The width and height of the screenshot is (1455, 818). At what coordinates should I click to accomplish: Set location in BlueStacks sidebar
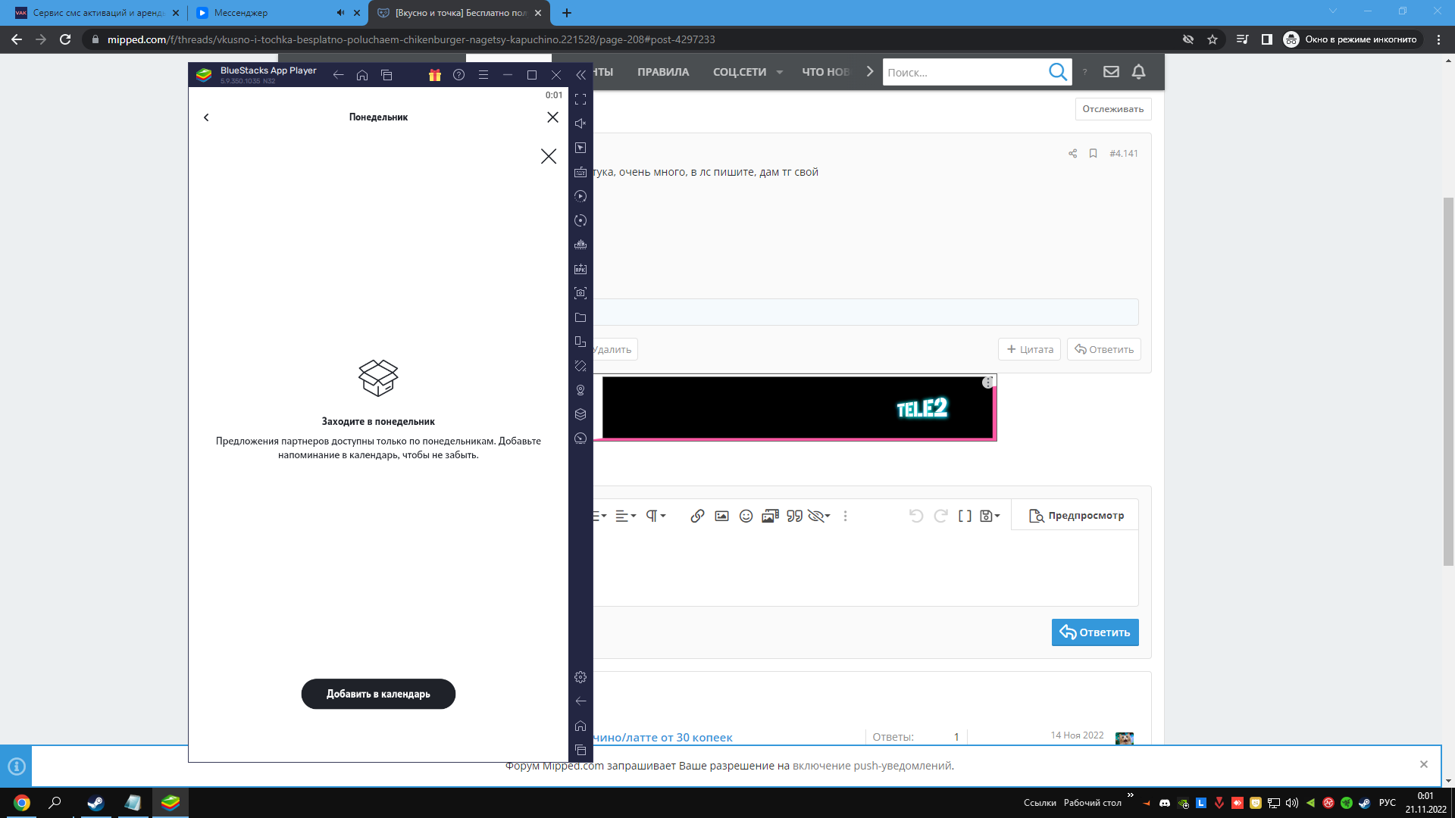click(580, 390)
